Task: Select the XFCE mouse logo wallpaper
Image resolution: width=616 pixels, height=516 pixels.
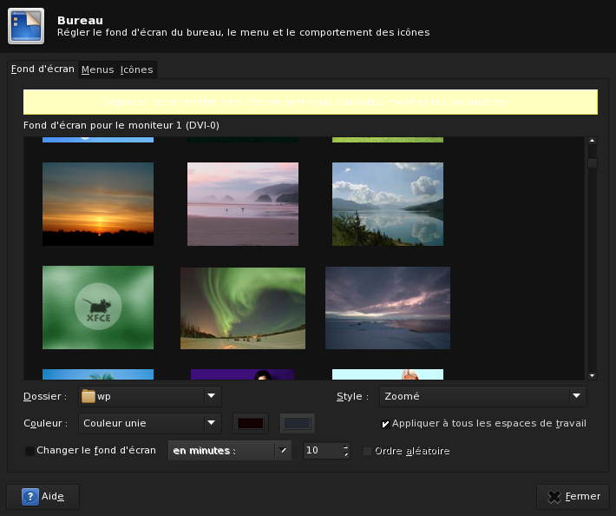Action: click(x=98, y=307)
